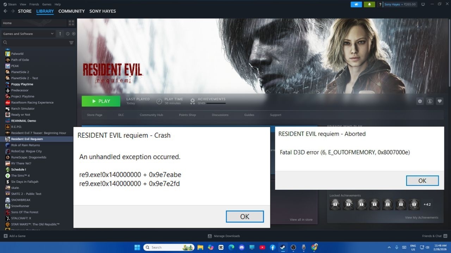Open Friends & Chat
The image size is (451, 253).
[x=434, y=236]
